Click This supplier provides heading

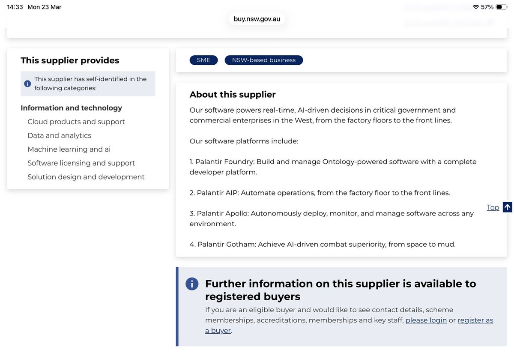(x=70, y=60)
